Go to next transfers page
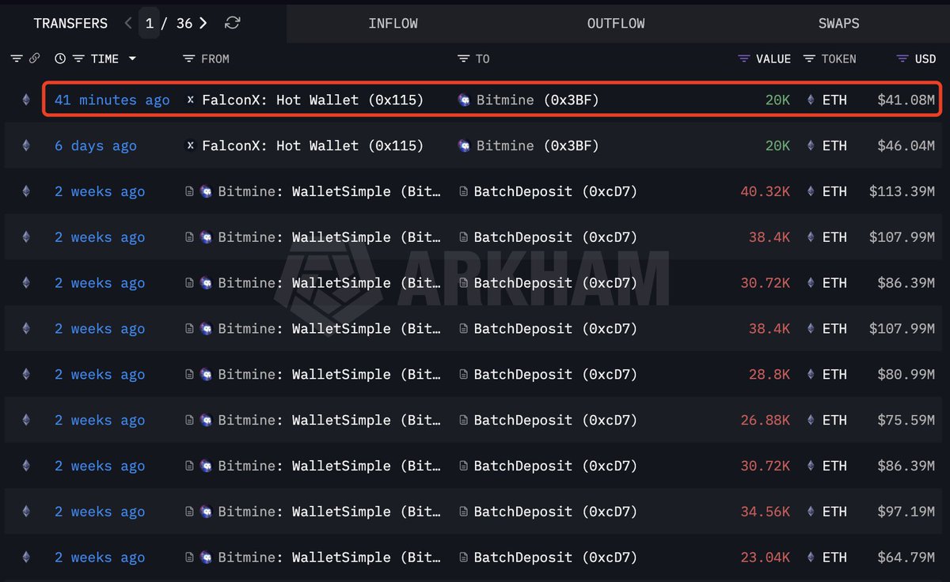The height and width of the screenshot is (582, 950). (203, 23)
